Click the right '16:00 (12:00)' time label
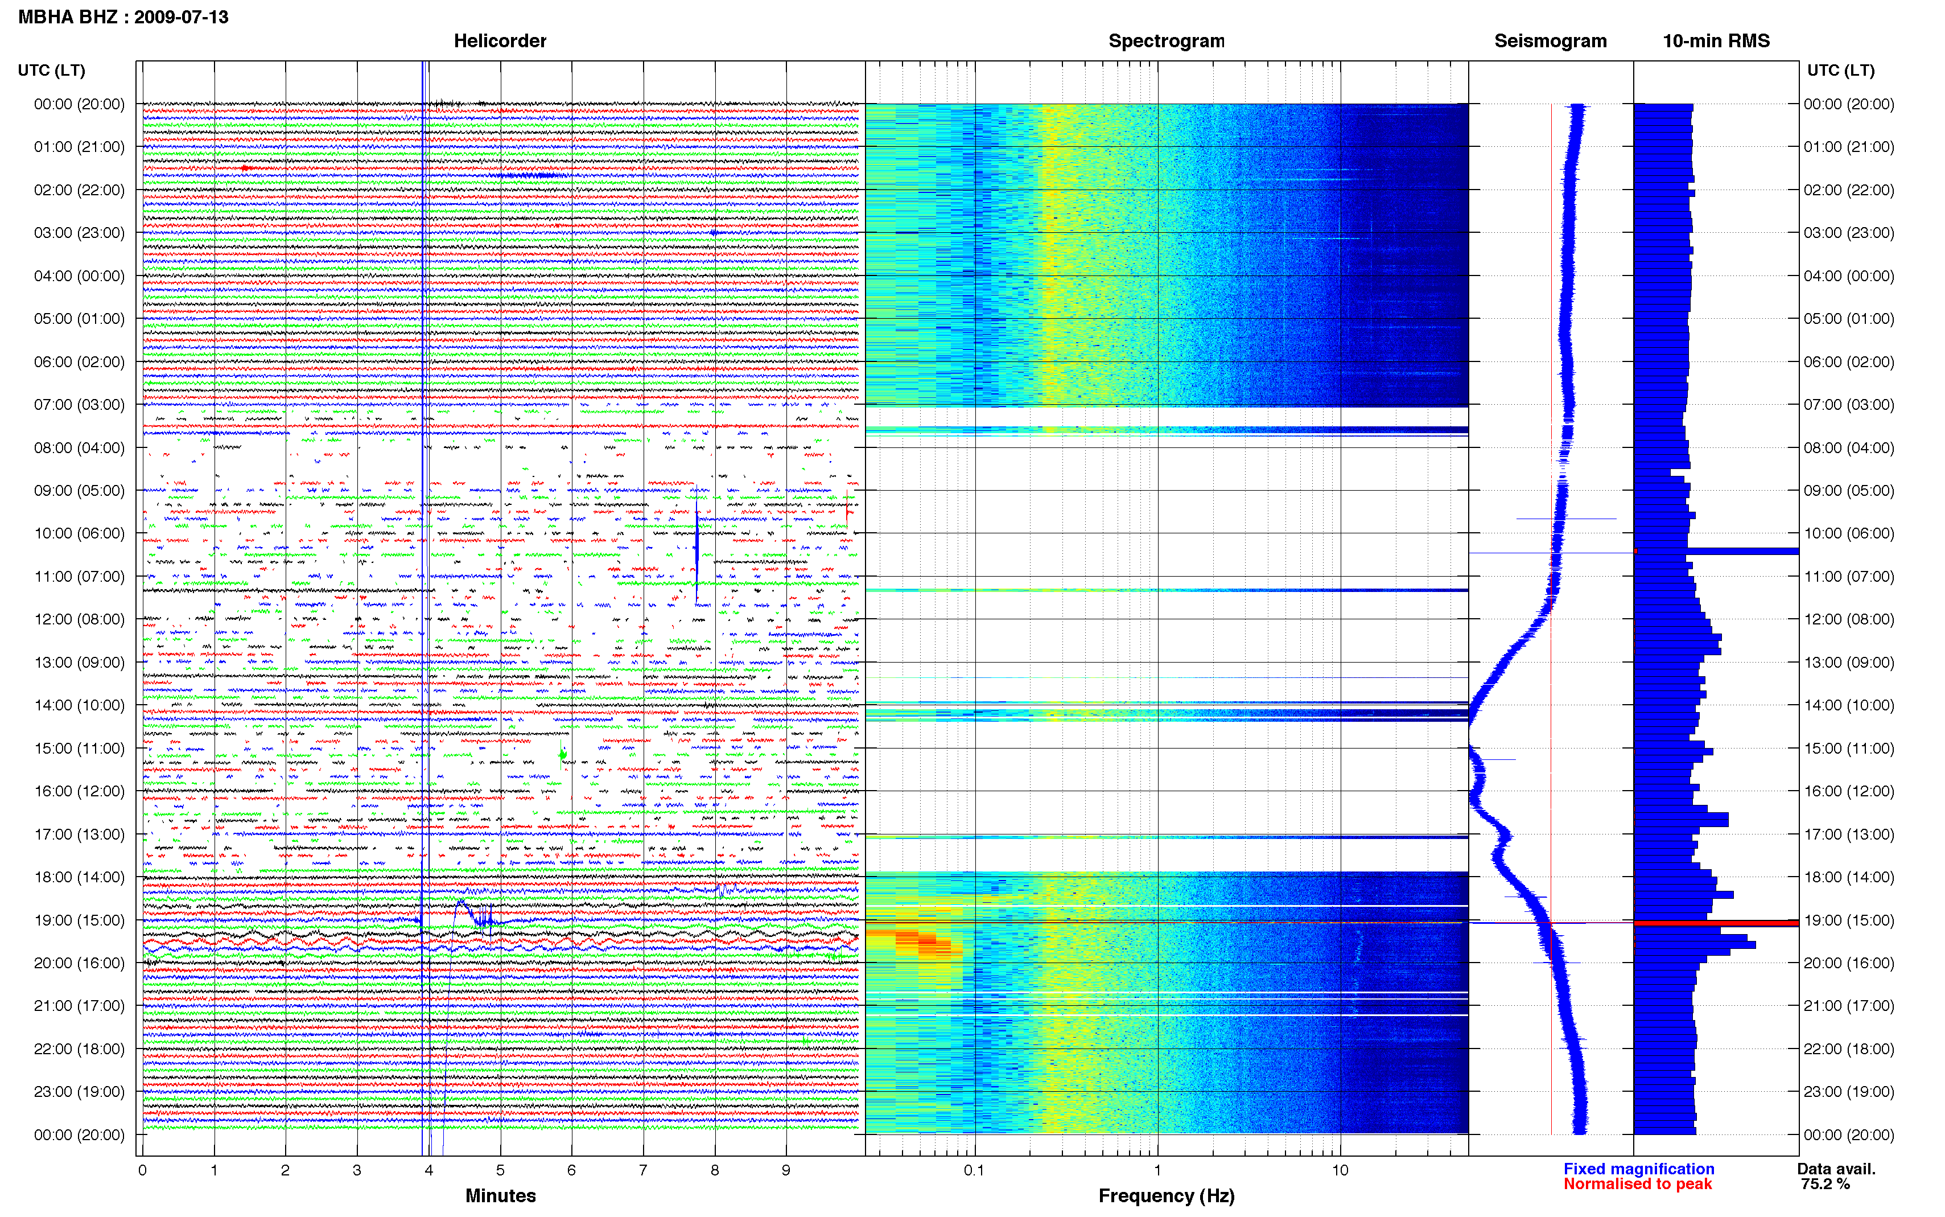This screenshot has height=1217, width=1945. pos(1848,791)
